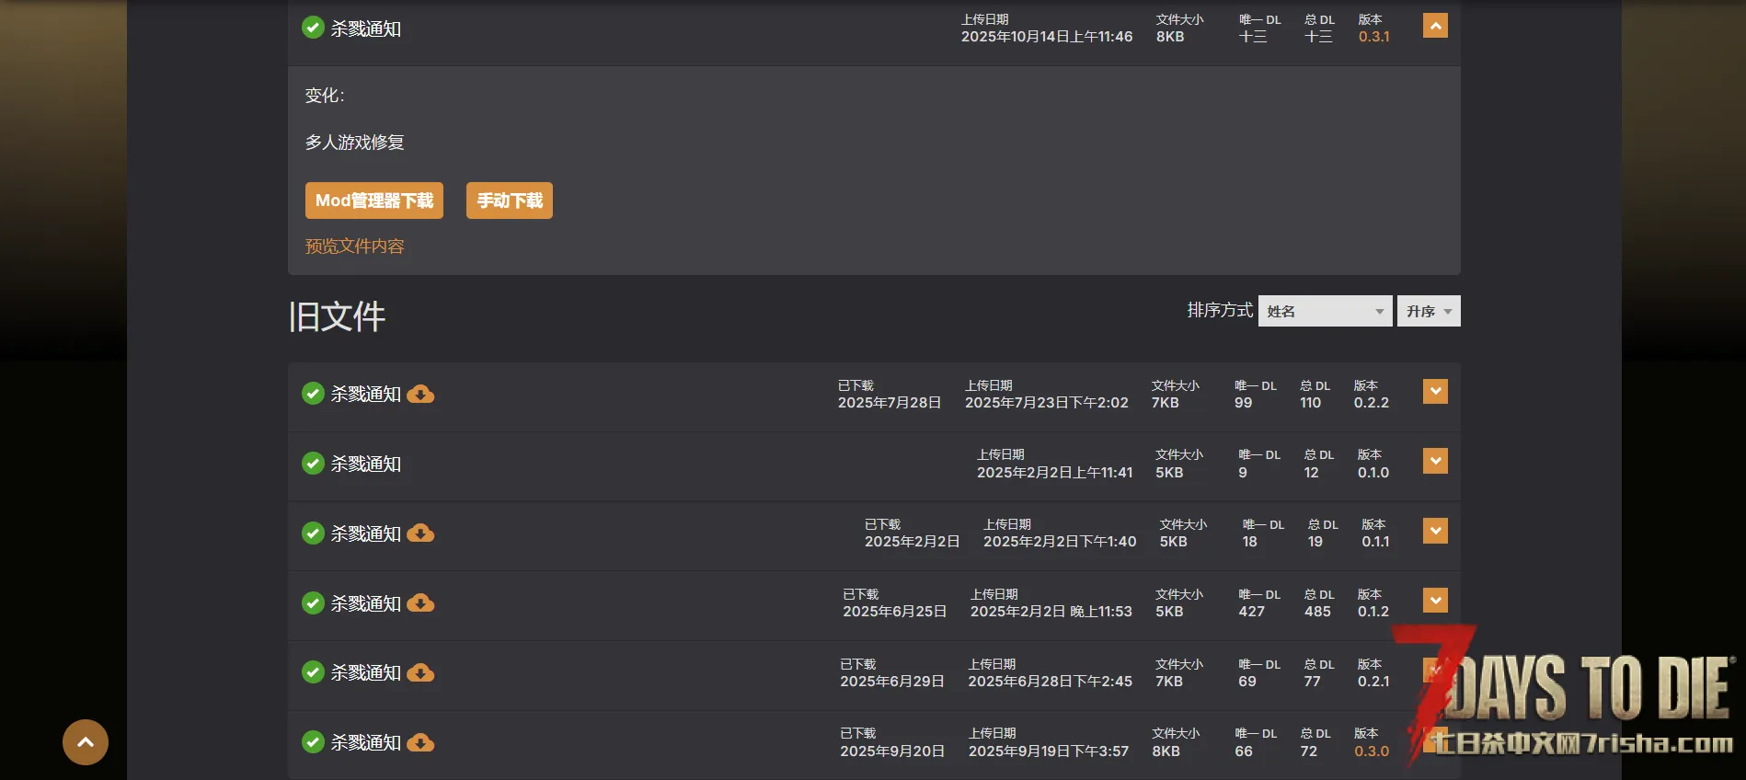Click the scroll-to-top round arrow button
The width and height of the screenshot is (1746, 780).
pos(86,742)
